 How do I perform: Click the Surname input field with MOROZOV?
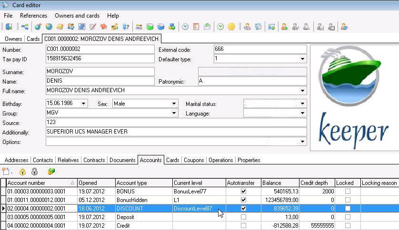coord(100,71)
